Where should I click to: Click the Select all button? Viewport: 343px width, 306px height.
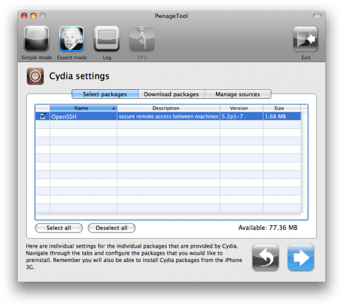pos(59,228)
